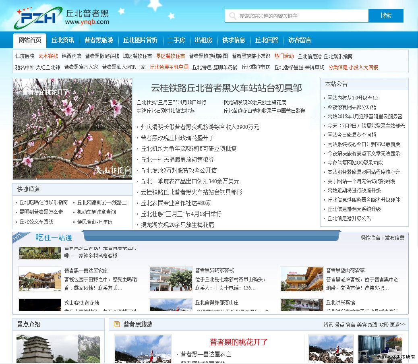The width and height of the screenshot is (418, 364).
Task: Open the 景区餐饮住宿 link
Action: pyautogui.click(x=171, y=56)
